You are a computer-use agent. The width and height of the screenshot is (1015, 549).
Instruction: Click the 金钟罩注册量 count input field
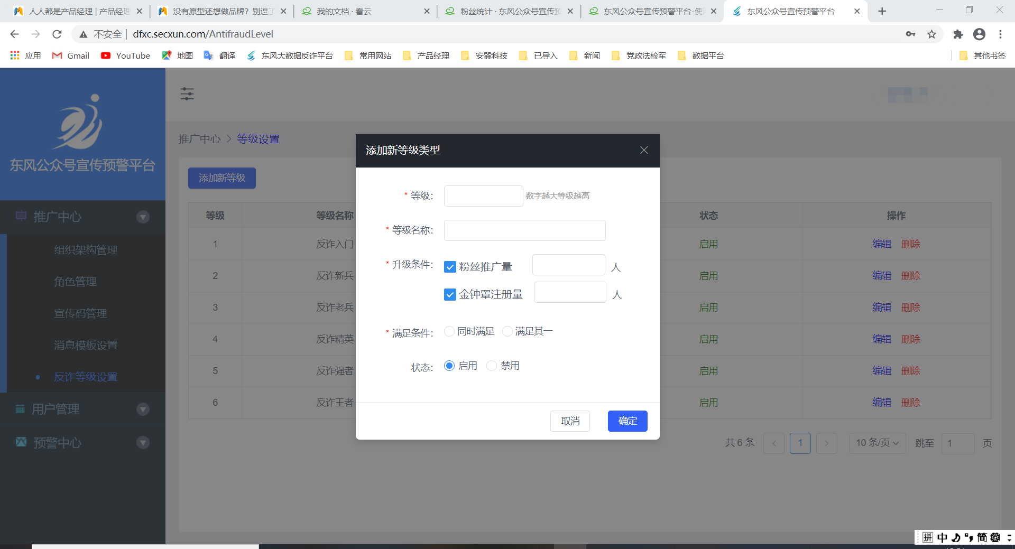[x=570, y=292]
